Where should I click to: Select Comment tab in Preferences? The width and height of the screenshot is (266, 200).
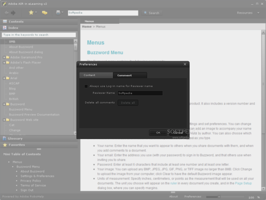(x=130, y=75)
